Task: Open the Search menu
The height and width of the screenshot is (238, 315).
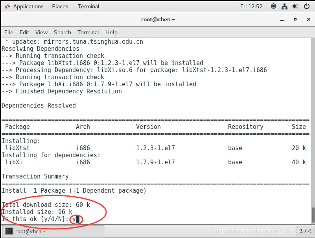Action: [63, 32]
